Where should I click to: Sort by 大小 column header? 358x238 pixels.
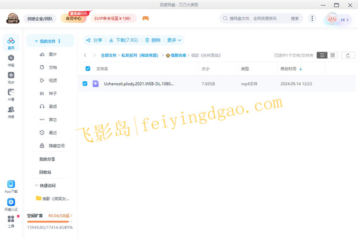point(205,69)
